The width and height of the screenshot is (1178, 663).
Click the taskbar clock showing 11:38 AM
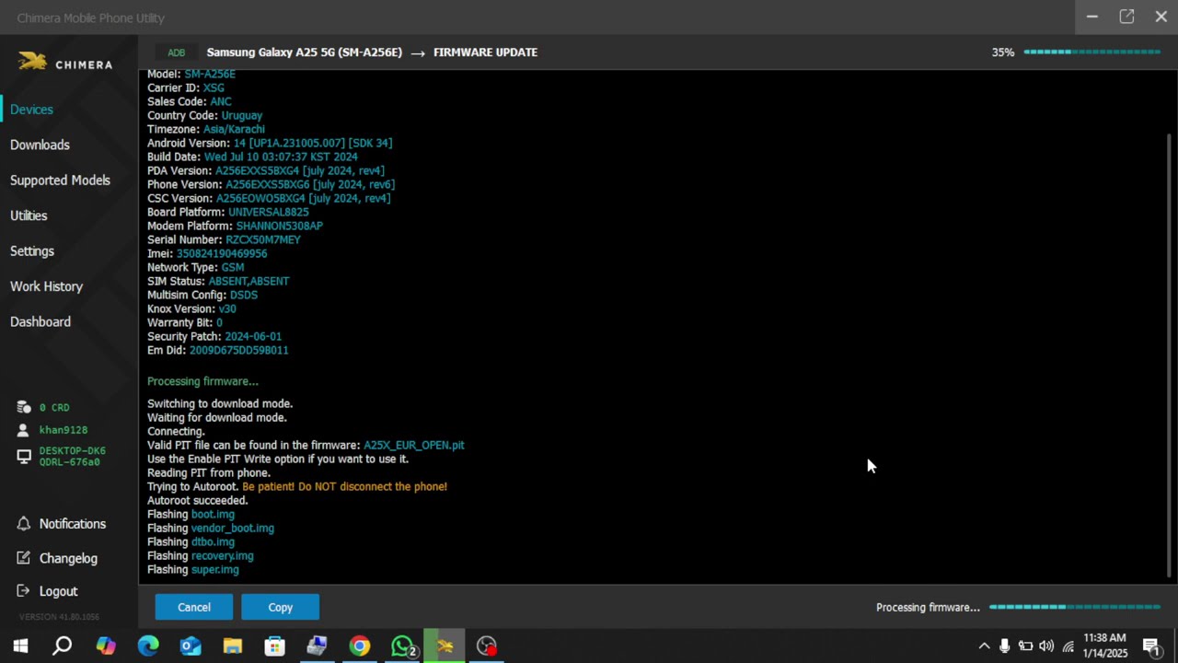(1104, 646)
